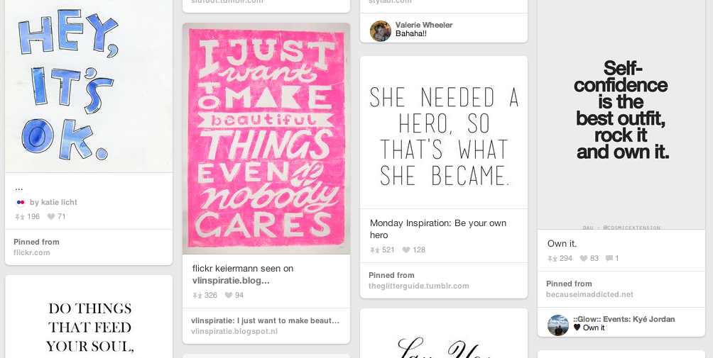Open vlinspiratie.blogspot.nl source link
Image resolution: width=713 pixels, height=358 pixels.
click(x=234, y=331)
